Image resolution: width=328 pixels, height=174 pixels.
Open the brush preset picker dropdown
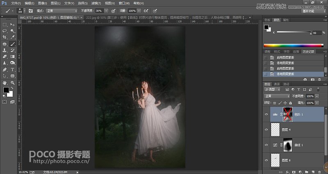click(x=25, y=11)
